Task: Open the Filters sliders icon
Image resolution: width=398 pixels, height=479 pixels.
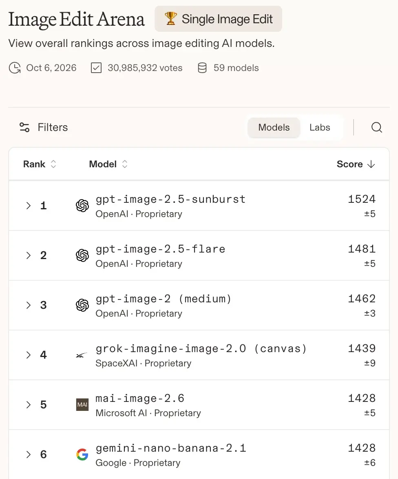Action: pyautogui.click(x=24, y=127)
